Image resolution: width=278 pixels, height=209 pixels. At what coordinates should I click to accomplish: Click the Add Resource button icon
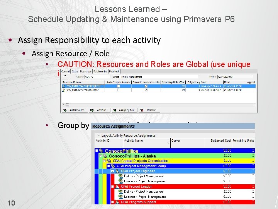pos(65,110)
